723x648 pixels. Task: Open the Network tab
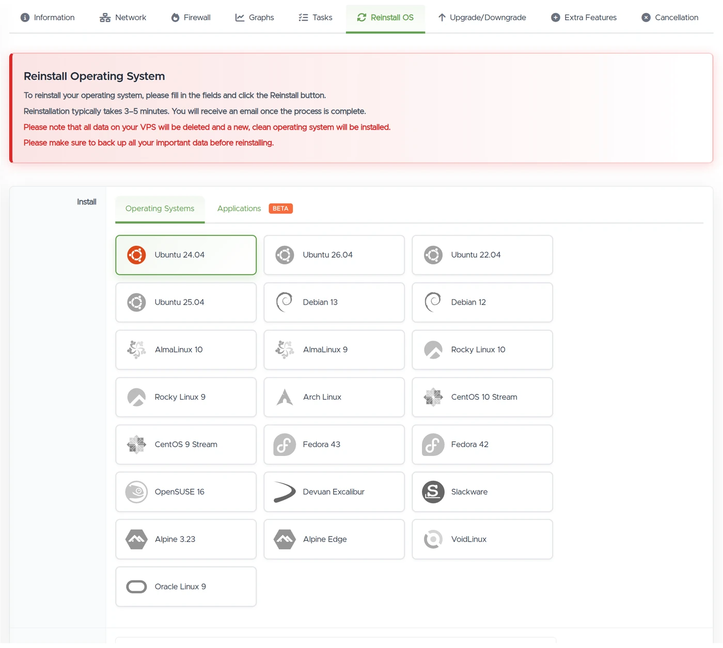[x=123, y=18]
